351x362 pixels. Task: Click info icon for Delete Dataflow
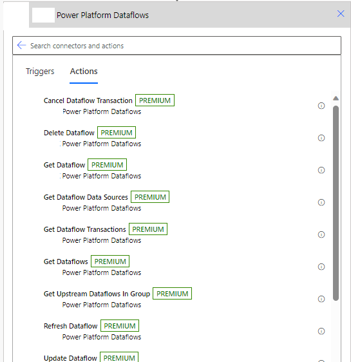click(x=321, y=138)
